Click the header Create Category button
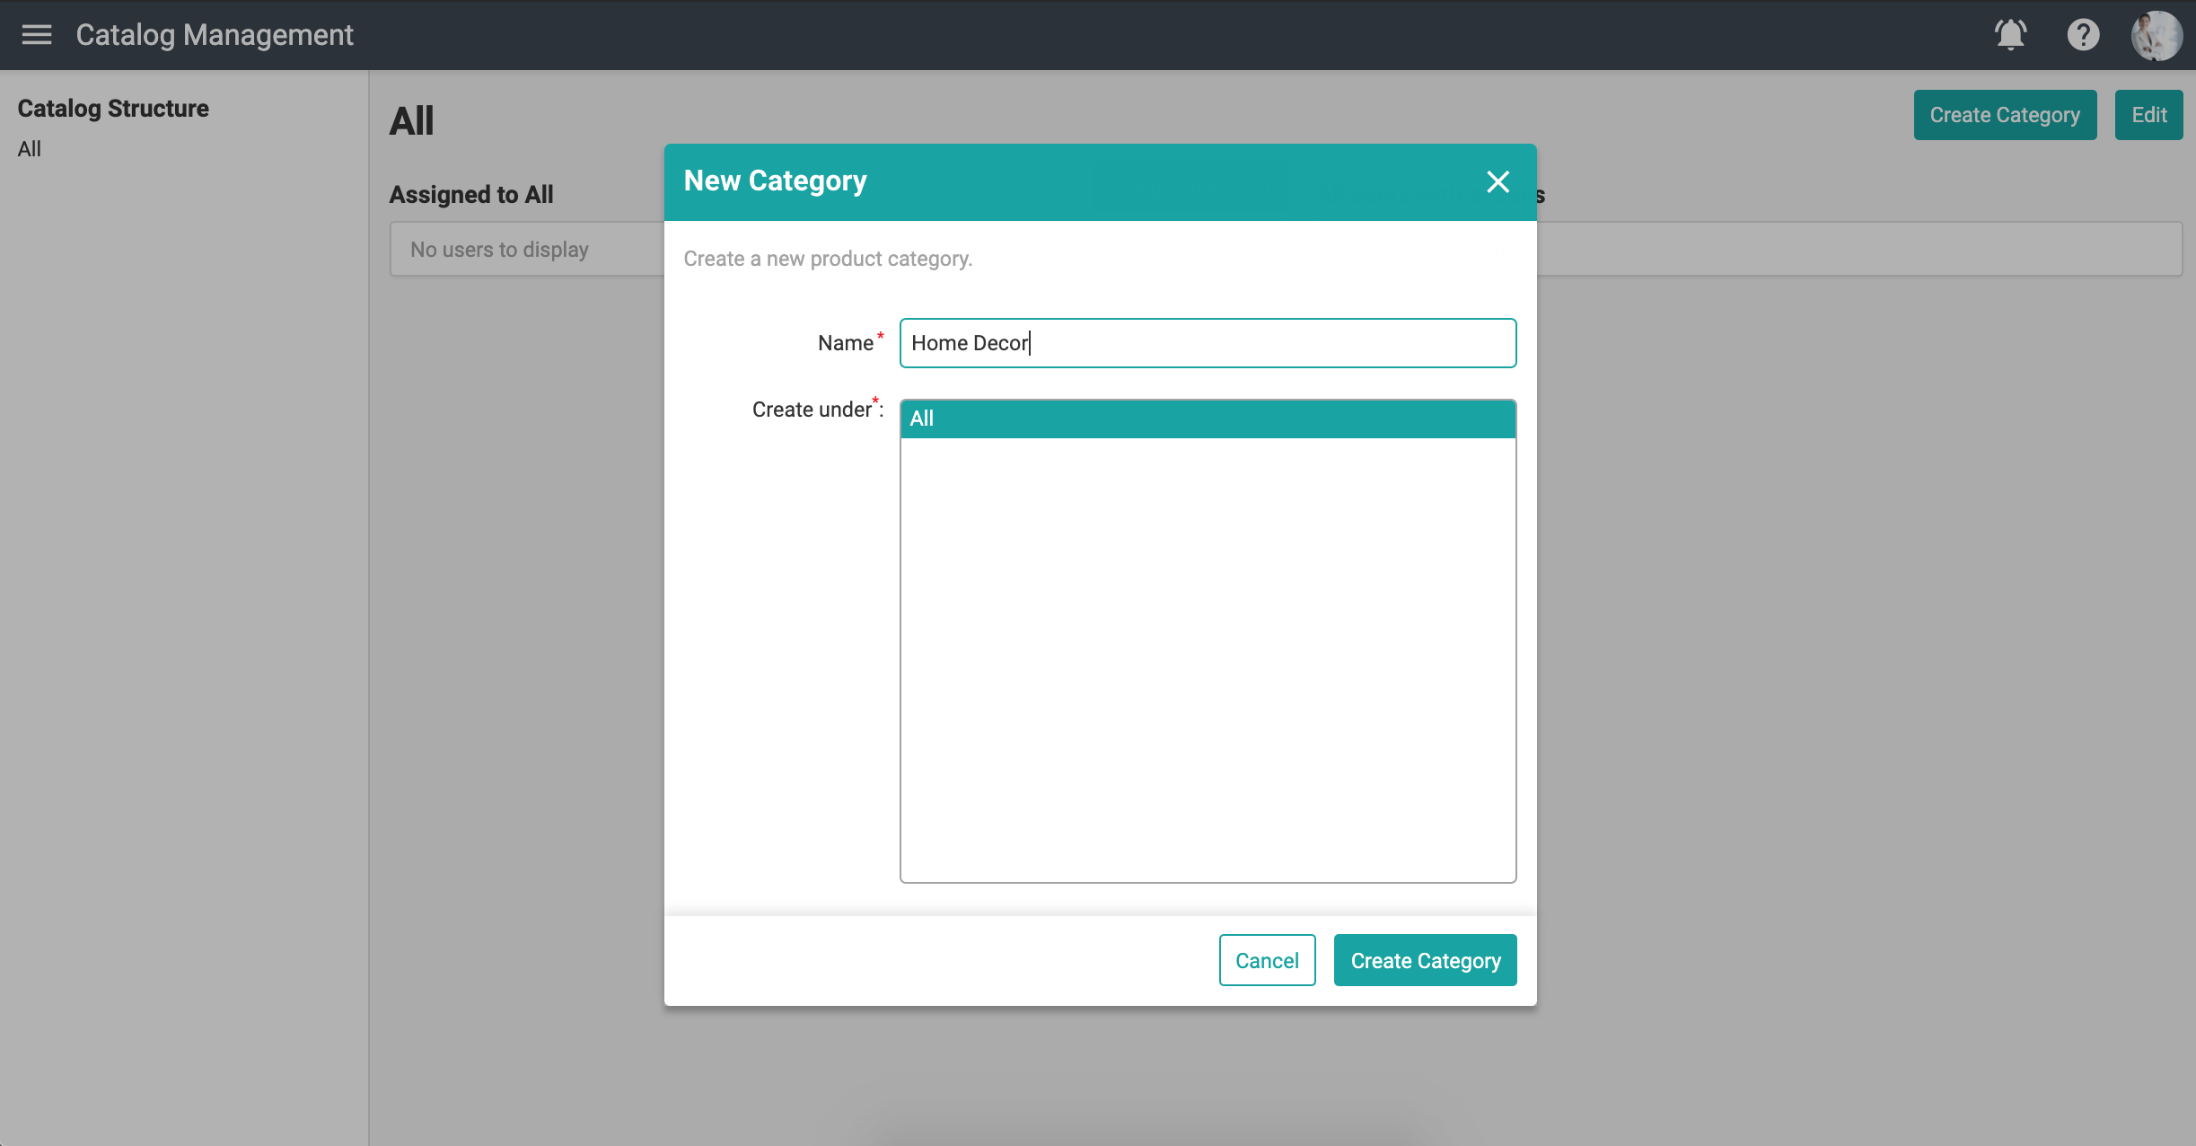Screen dimensions: 2196x1146 click(2004, 115)
